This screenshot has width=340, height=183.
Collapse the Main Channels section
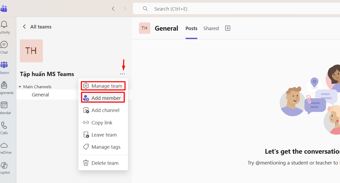(x=20, y=87)
